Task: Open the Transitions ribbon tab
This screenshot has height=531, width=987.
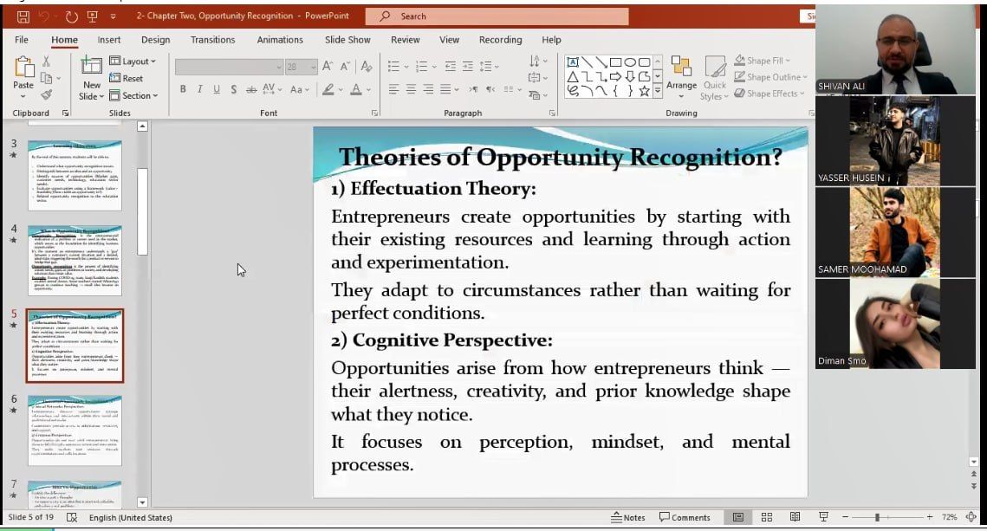Action: tap(212, 40)
